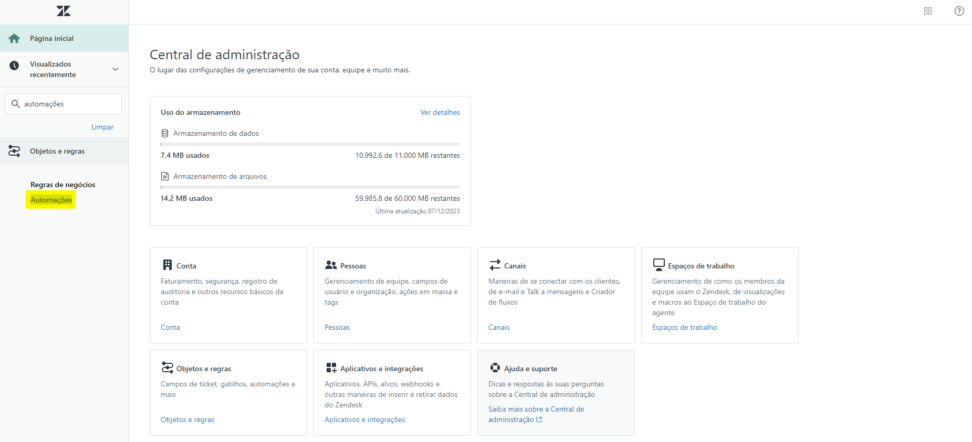Focus the sidebar search field with automações

[x=68, y=104]
